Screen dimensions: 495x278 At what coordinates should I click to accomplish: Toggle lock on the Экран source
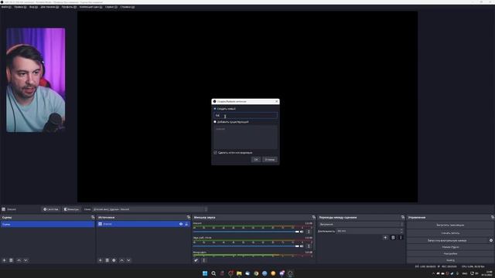pos(186,224)
